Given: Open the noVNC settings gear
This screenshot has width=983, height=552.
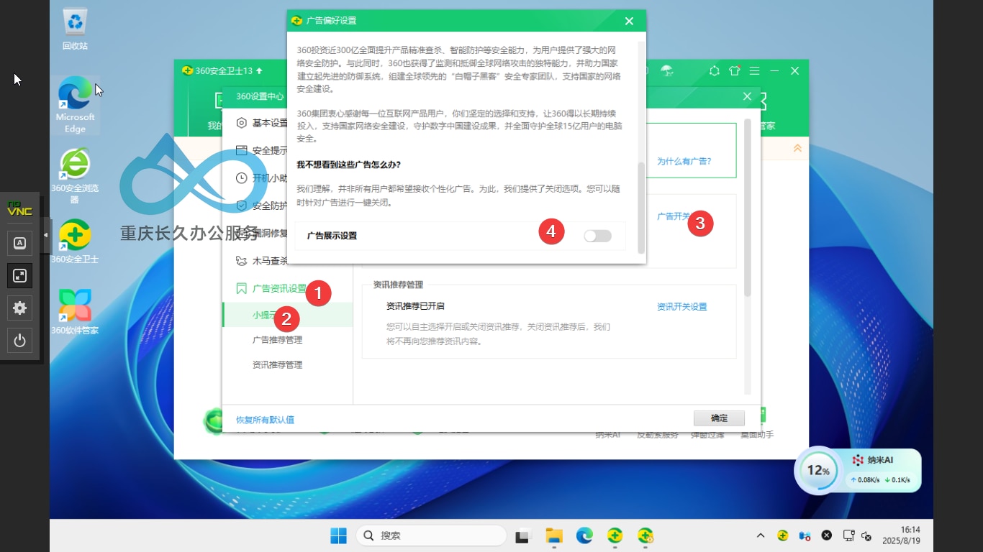Looking at the screenshot, I should coord(19,308).
